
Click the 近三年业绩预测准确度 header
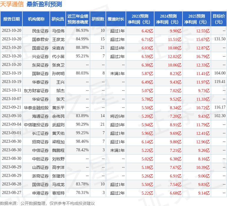(x=78, y=19)
